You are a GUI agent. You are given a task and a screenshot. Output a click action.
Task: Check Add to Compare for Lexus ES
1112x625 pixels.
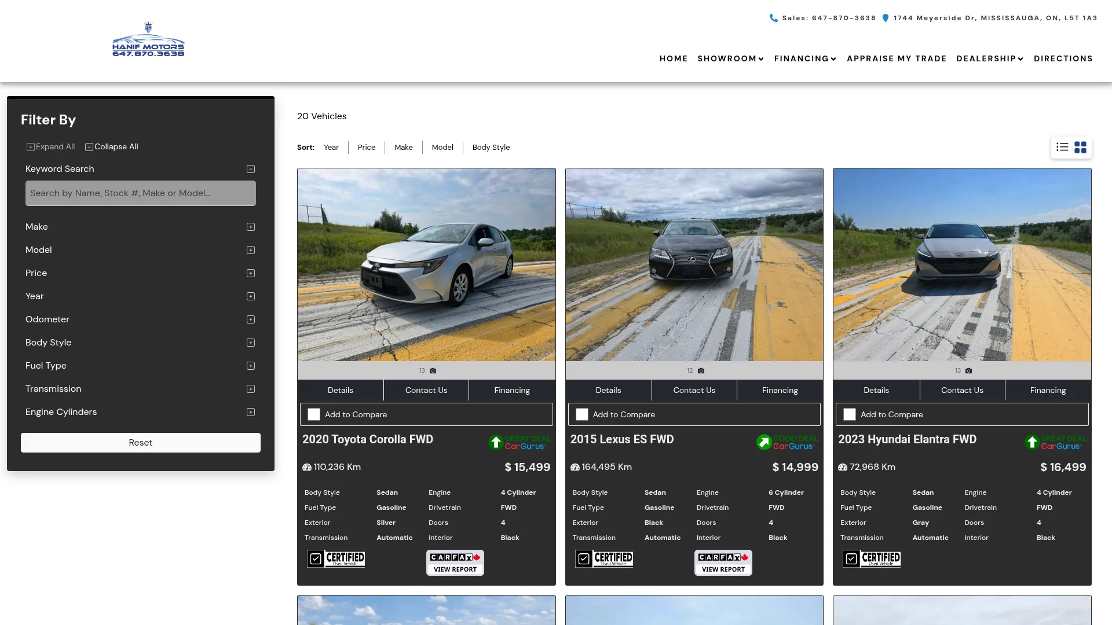click(582, 414)
